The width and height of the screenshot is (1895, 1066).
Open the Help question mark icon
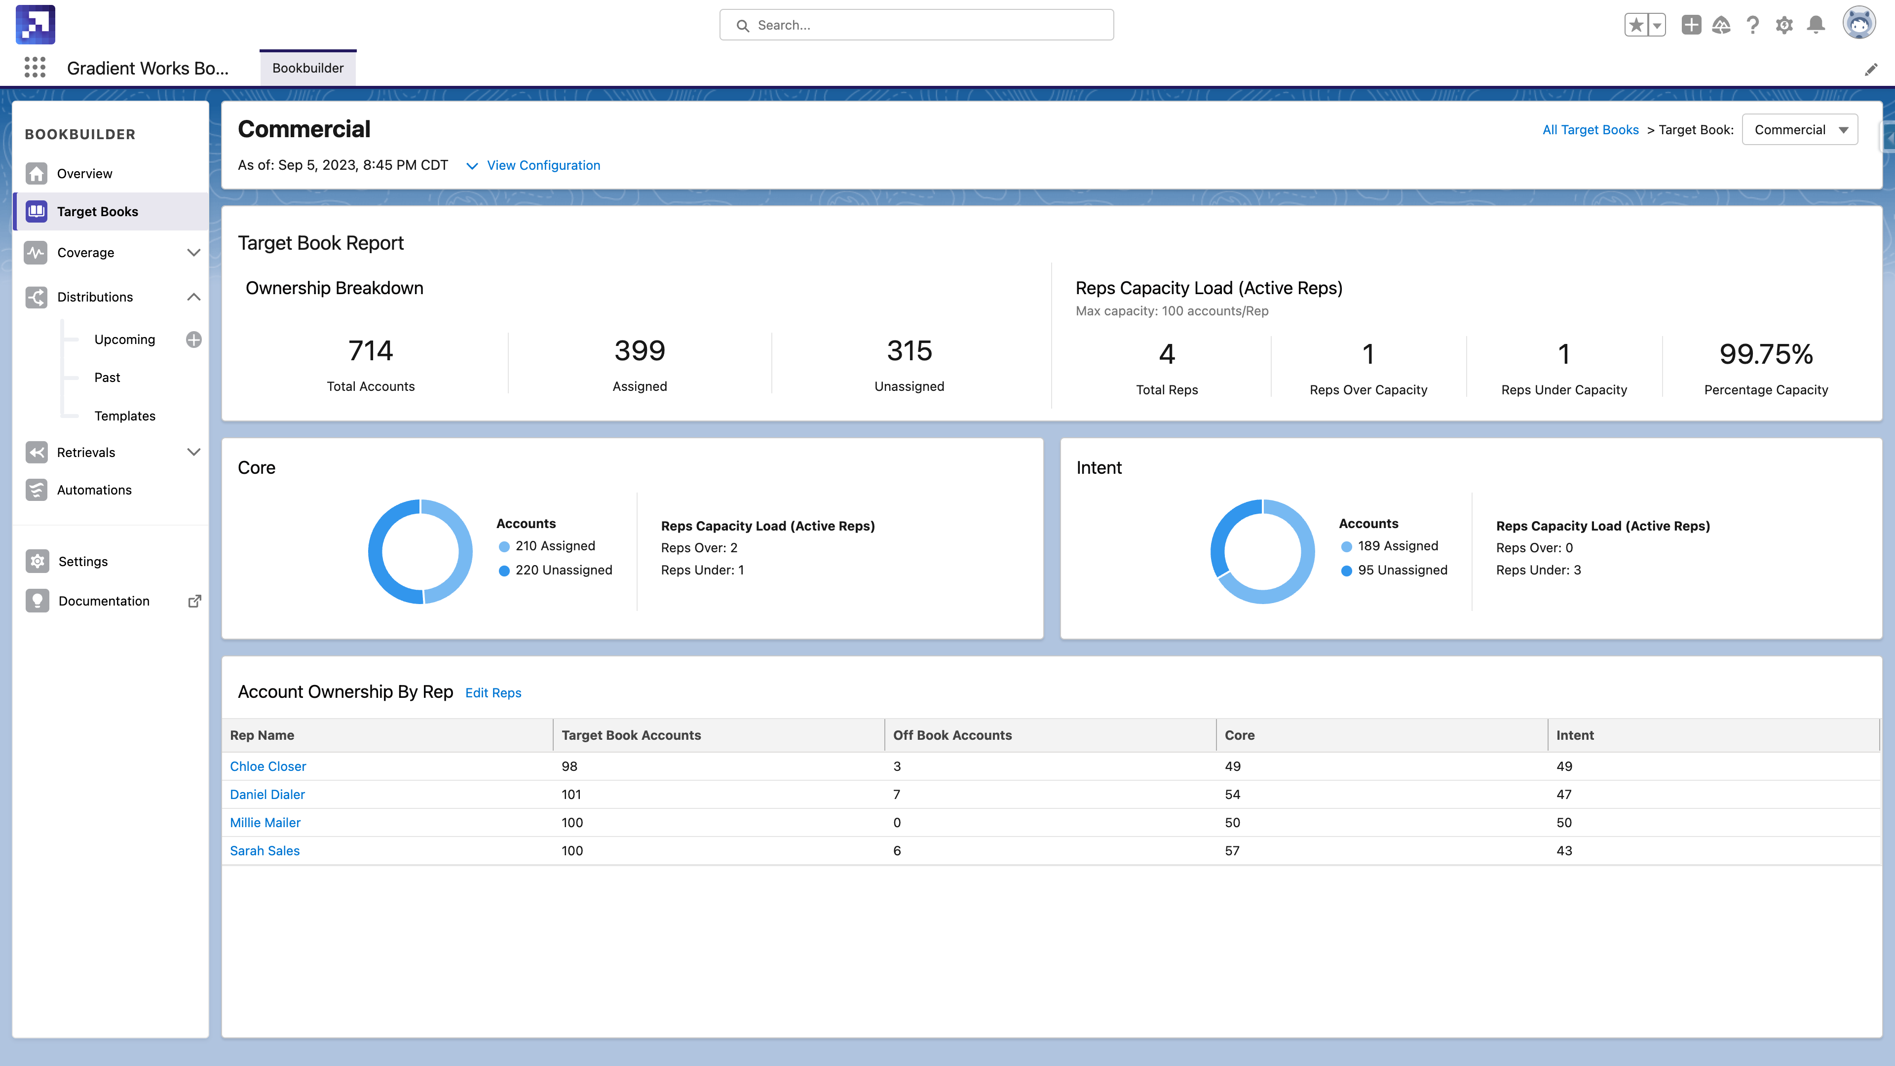[x=1753, y=25]
